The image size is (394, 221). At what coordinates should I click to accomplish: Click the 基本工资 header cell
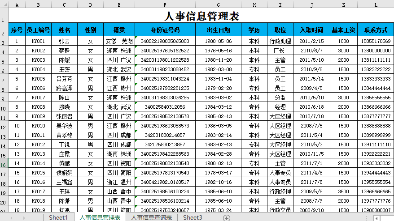pos(343,30)
